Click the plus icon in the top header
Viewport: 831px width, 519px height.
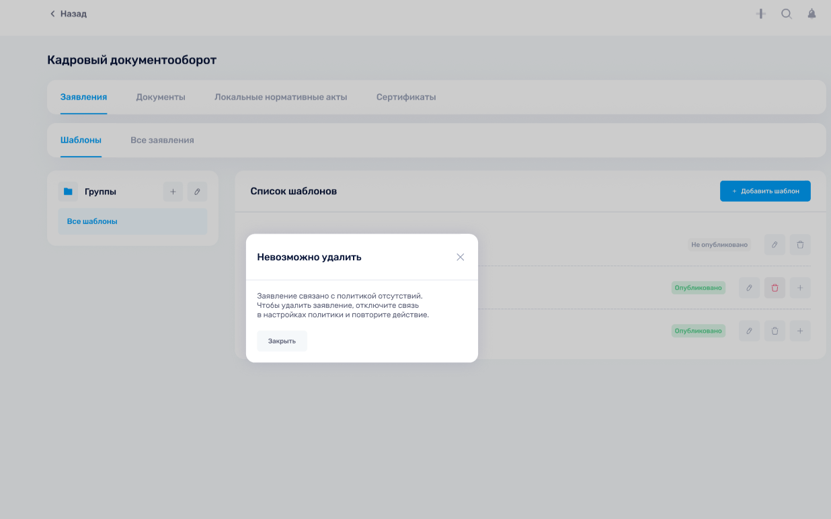(x=761, y=13)
